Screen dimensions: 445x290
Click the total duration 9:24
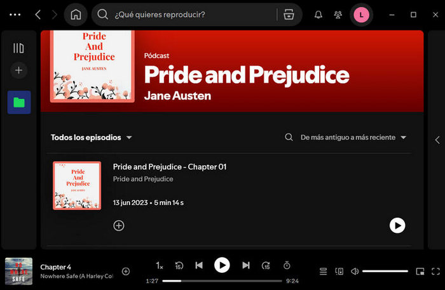292,281
